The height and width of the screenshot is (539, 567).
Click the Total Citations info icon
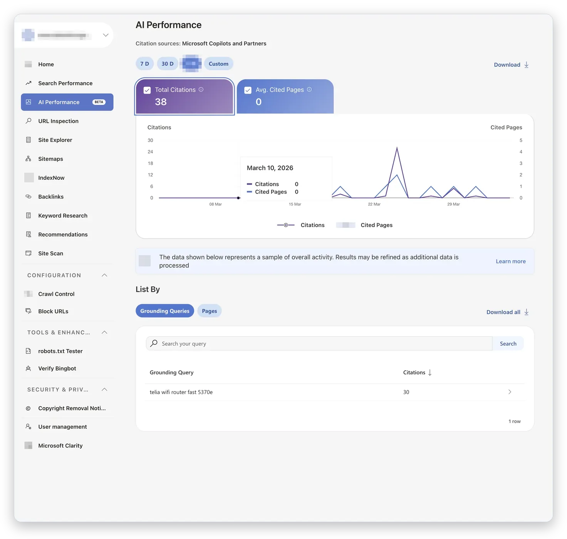point(201,89)
